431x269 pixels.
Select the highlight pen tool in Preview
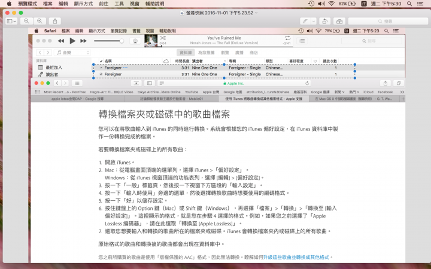click(305, 21)
